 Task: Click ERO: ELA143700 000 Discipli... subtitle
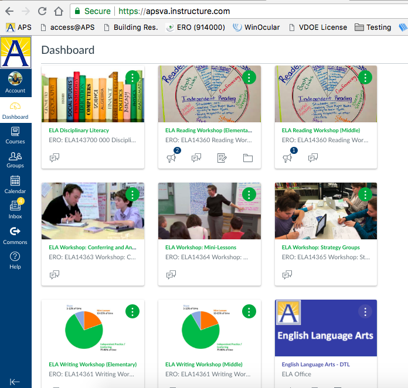click(93, 140)
